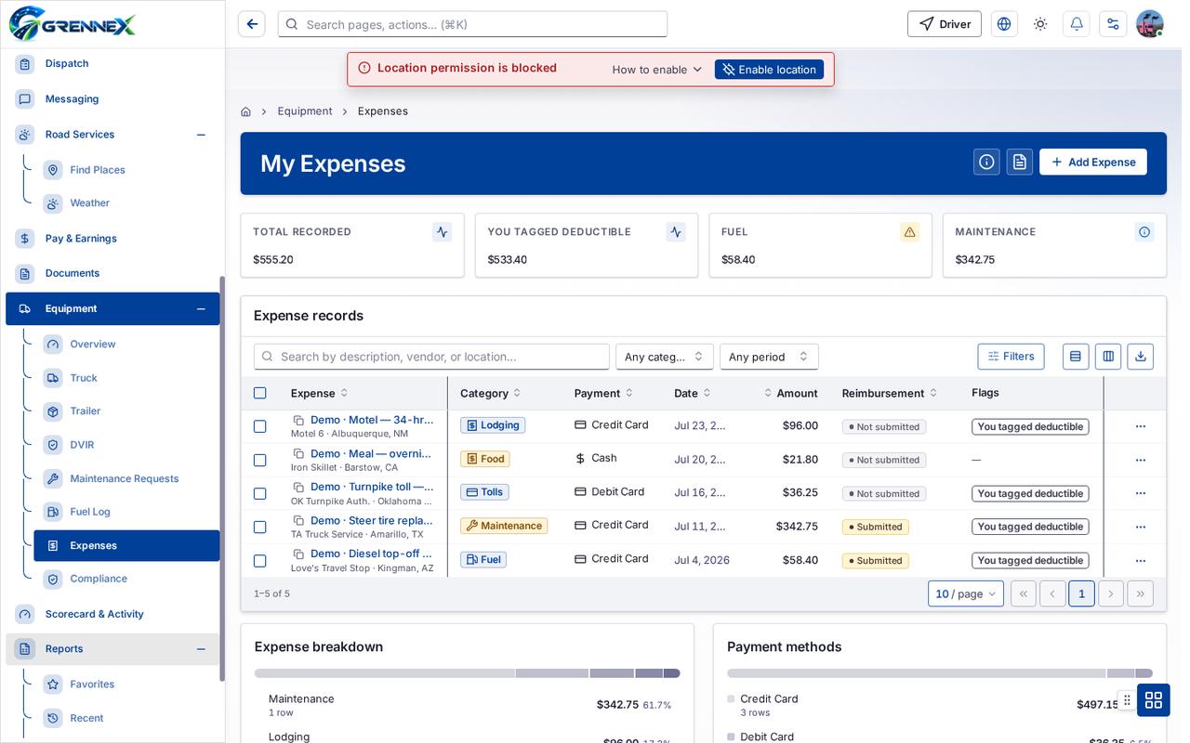Open the user avatar profile menu
This screenshot has height=743, width=1190.
click(x=1150, y=24)
